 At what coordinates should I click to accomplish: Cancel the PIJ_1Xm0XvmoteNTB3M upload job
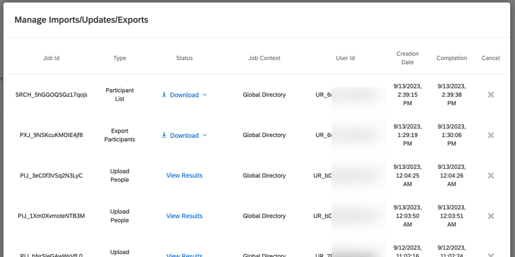pyautogui.click(x=491, y=216)
